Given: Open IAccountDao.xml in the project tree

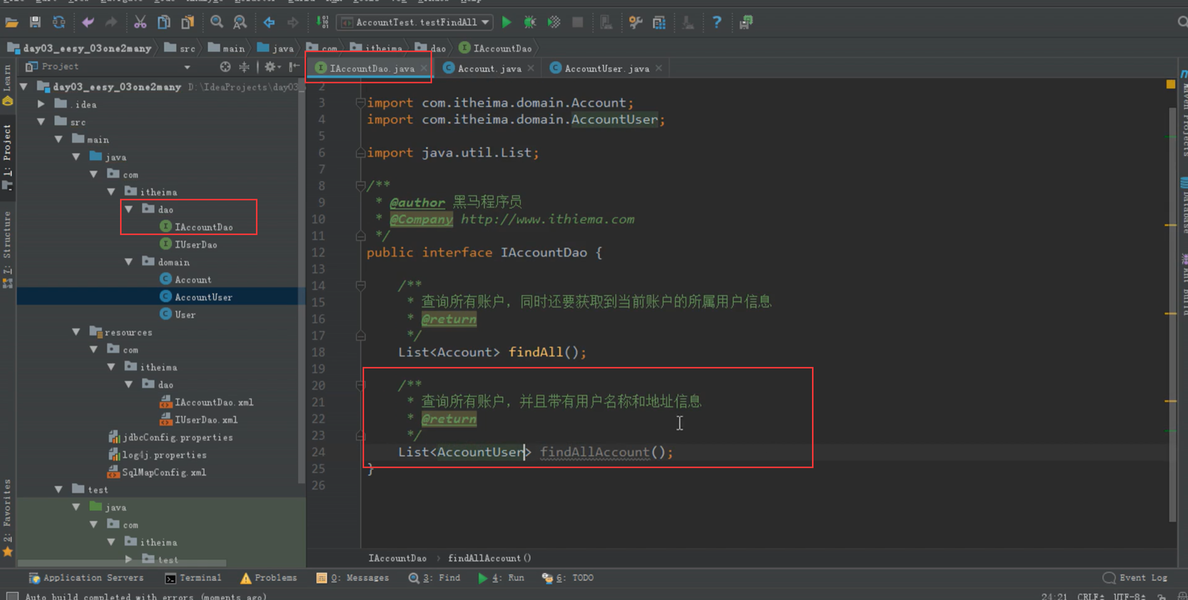Looking at the screenshot, I should pos(213,402).
